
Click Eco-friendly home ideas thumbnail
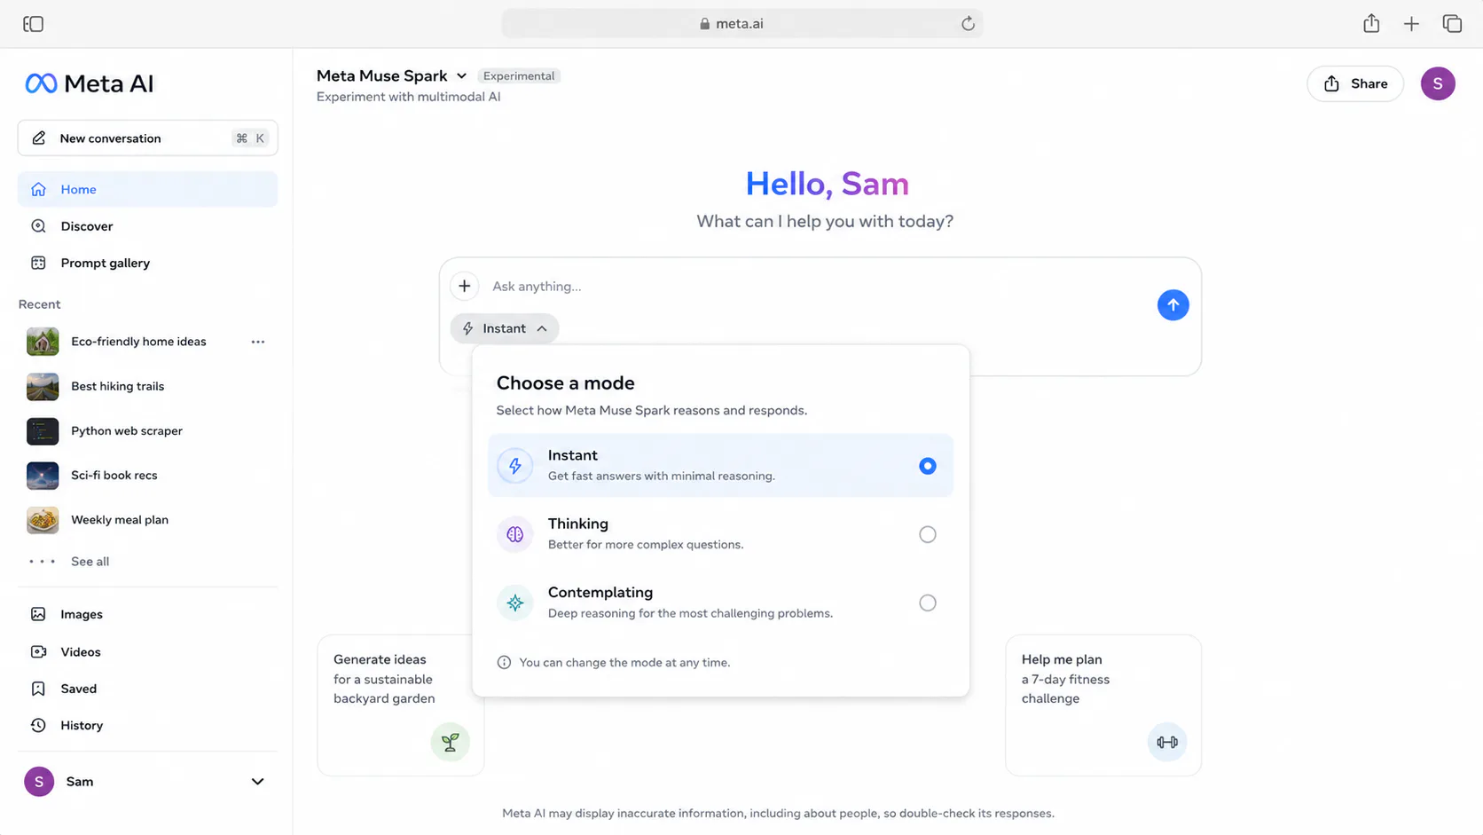(43, 342)
